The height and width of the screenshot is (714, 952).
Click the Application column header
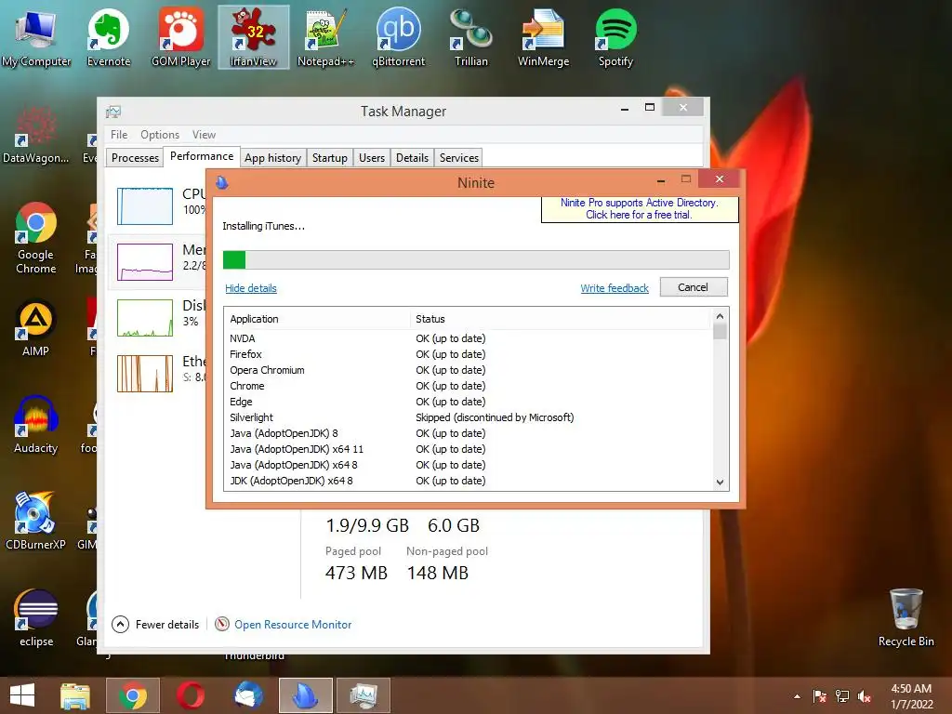click(x=318, y=319)
